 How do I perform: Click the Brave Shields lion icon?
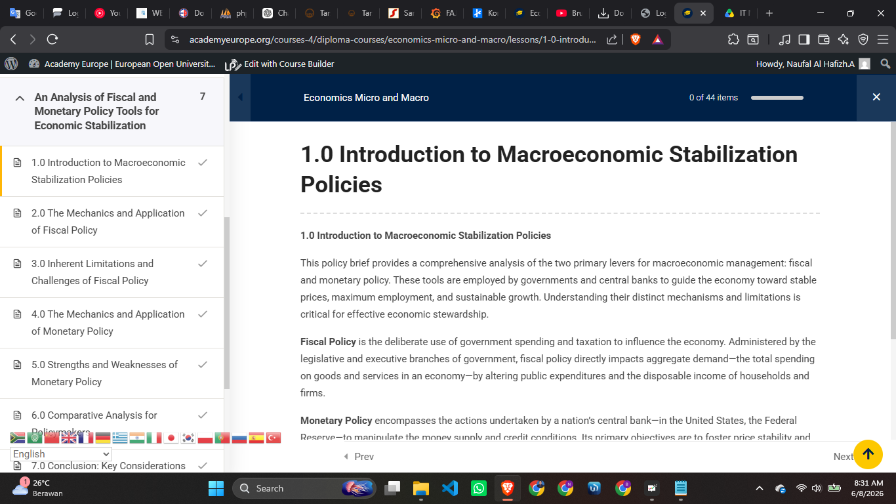click(x=635, y=39)
